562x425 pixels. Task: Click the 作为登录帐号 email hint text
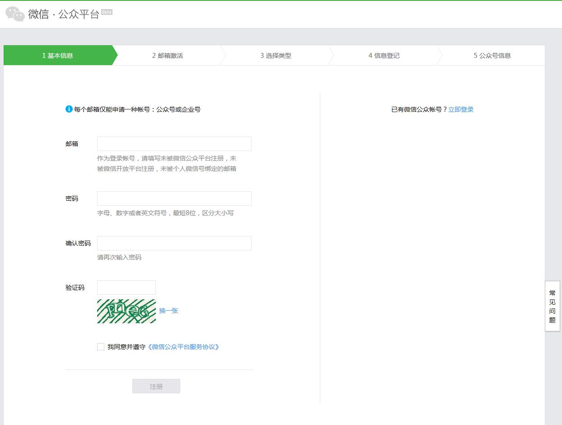coord(167,164)
